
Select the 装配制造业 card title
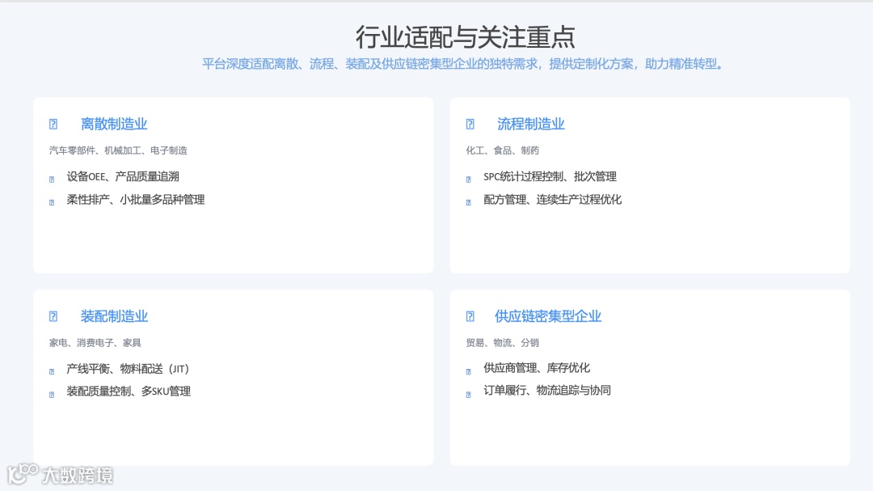(114, 316)
